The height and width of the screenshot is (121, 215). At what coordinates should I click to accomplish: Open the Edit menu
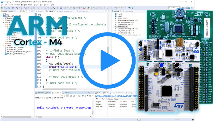pyautogui.click(x=6, y=5)
